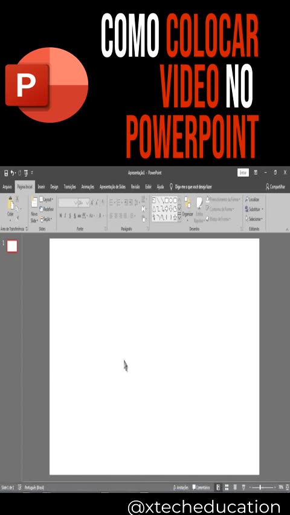Select the right arrow shape in gallery
The width and height of the screenshot is (290, 515).
pos(166,209)
